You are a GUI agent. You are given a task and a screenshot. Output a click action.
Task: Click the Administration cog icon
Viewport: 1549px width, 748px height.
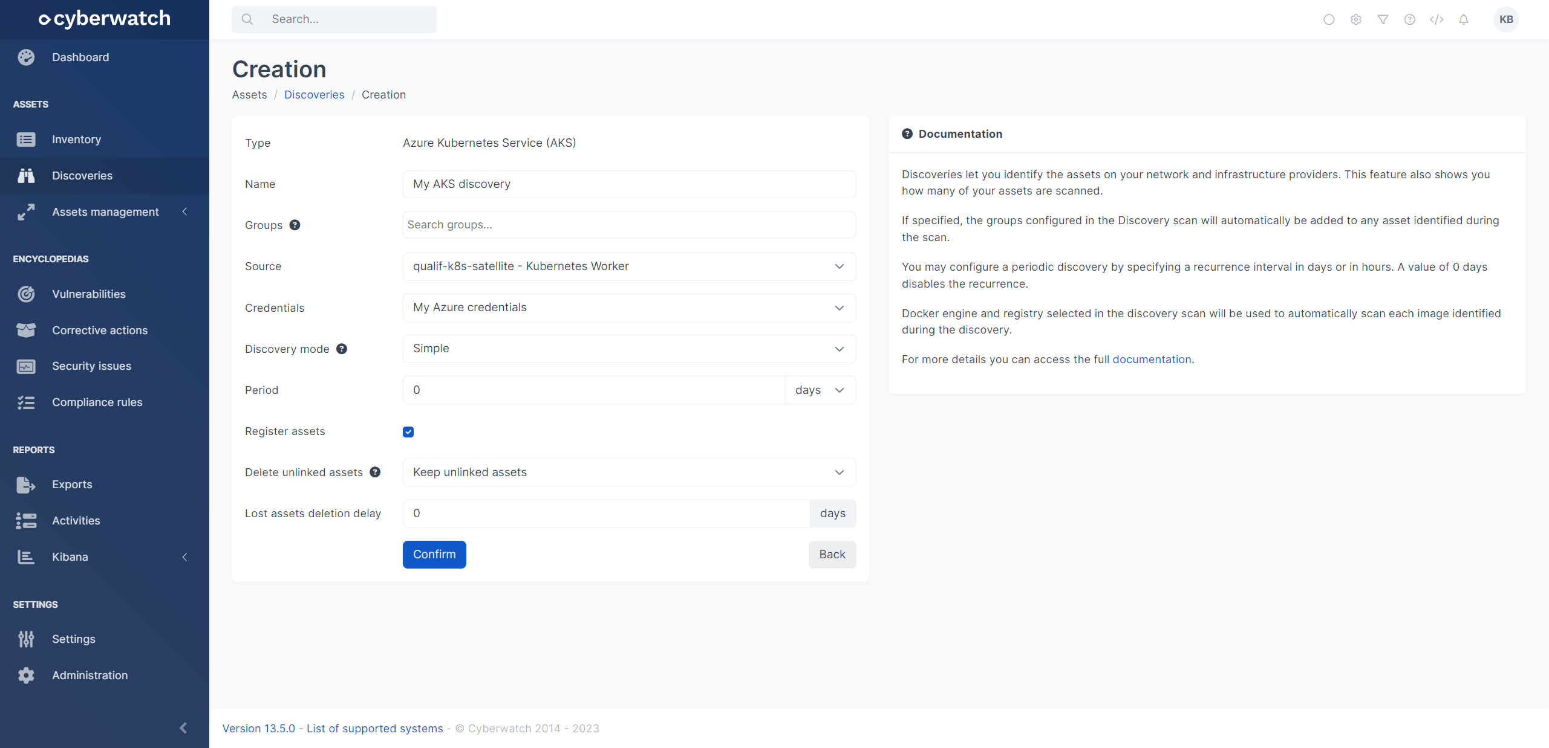click(26, 675)
